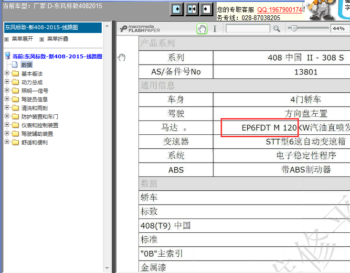Open the 数据 tree item
Viewport: 350px width, 273px height.
27,65
